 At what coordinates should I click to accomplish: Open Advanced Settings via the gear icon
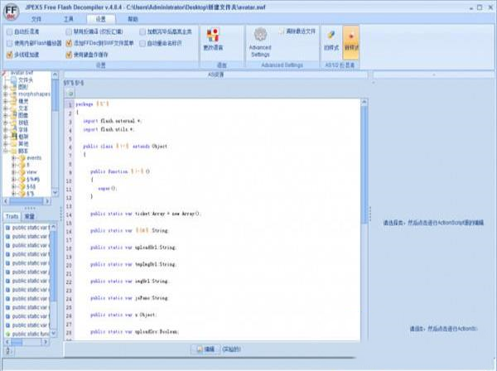click(260, 34)
